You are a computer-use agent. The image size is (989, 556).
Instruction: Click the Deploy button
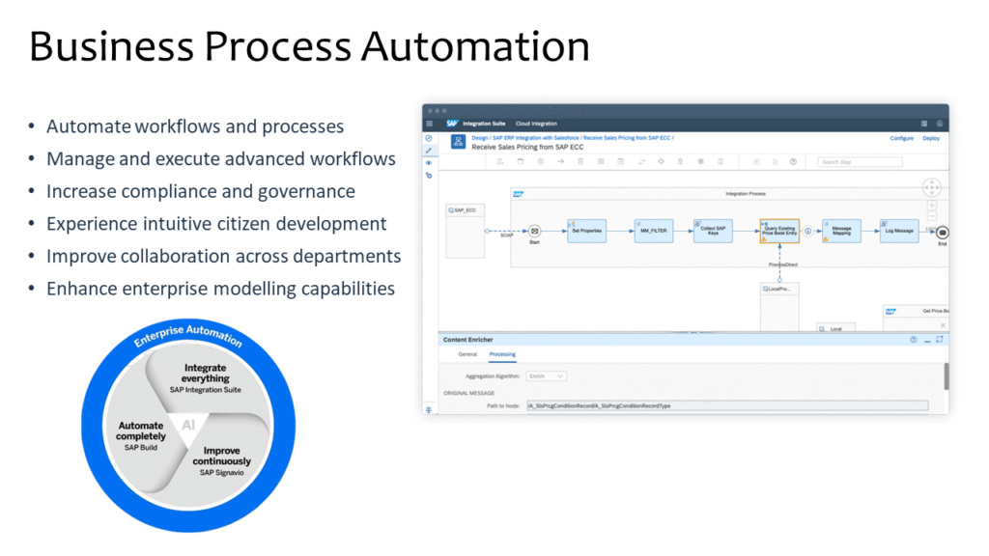[931, 138]
